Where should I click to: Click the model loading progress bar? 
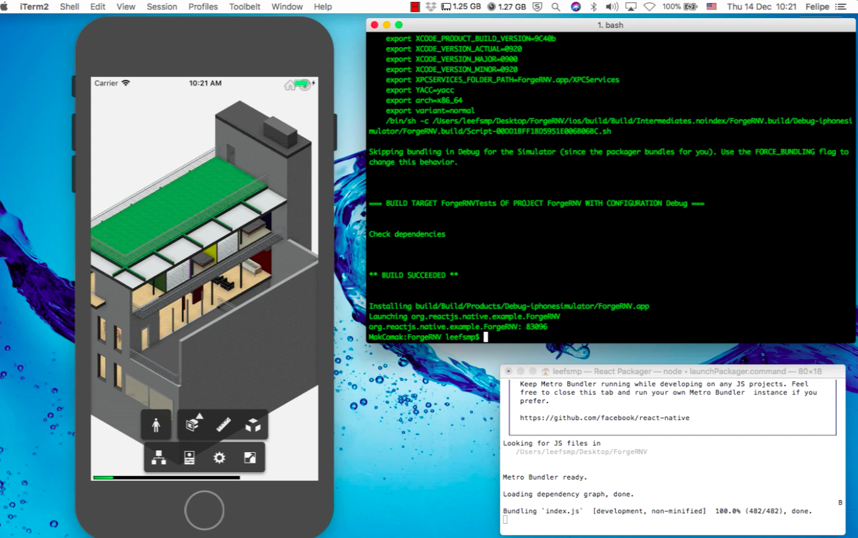coord(167,478)
